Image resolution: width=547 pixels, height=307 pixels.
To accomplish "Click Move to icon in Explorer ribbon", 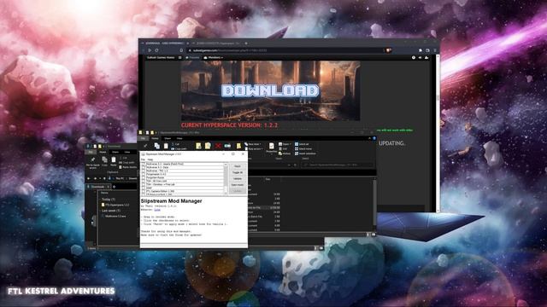I will coord(198,146).
